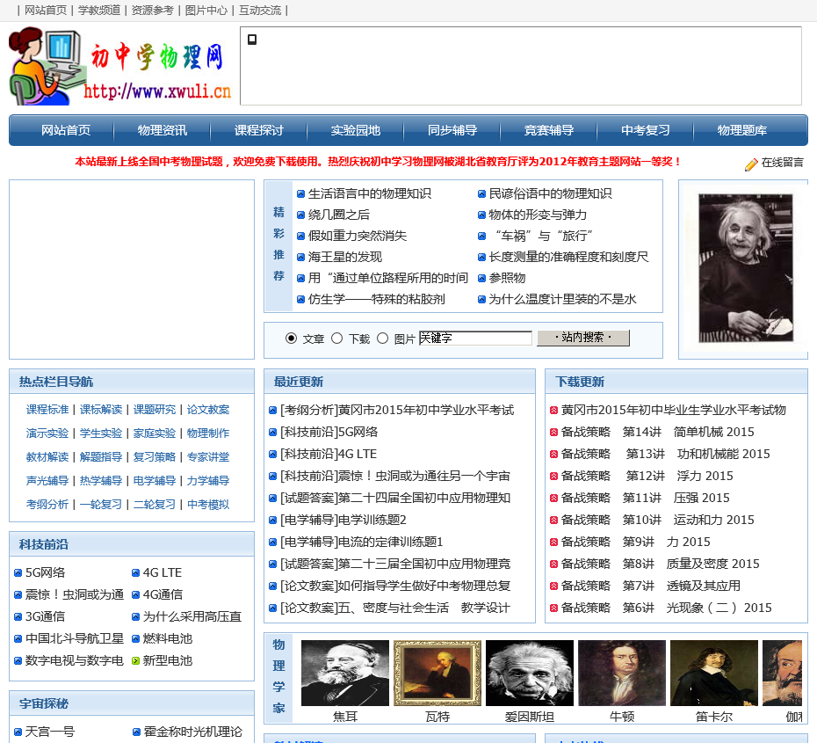The image size is (817, 743).
Task: Click red icon before 第6讲 光现象(二)
Action: pos(553,608)
